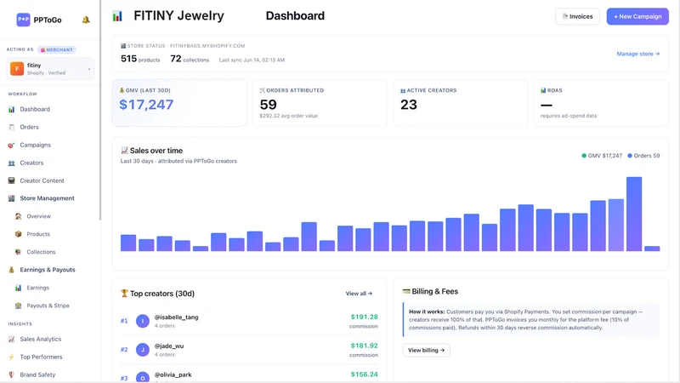Open @isabelle_tang creator row
Screen dimensions: 680x383
pyautogui.click(x=249, y=321)
